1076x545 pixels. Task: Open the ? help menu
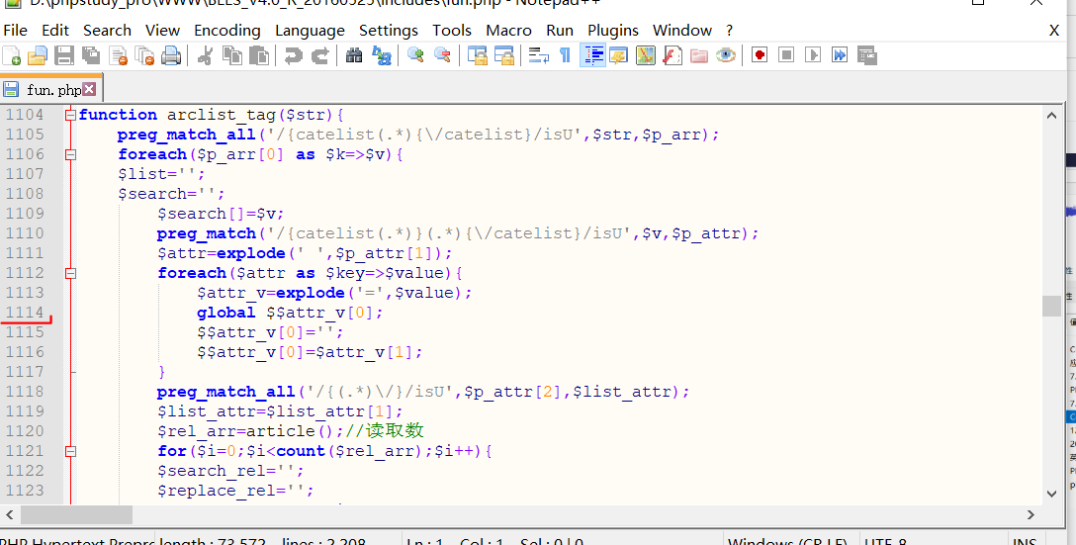(x=729, y=31)
